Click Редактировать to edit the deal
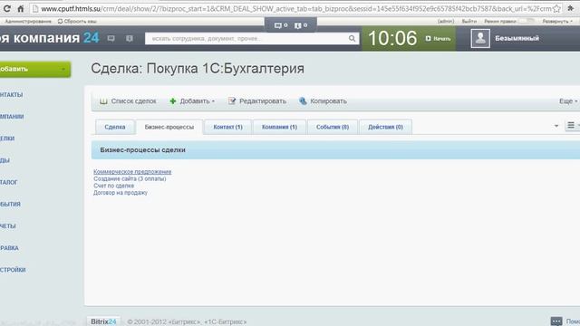 [263, 101]
